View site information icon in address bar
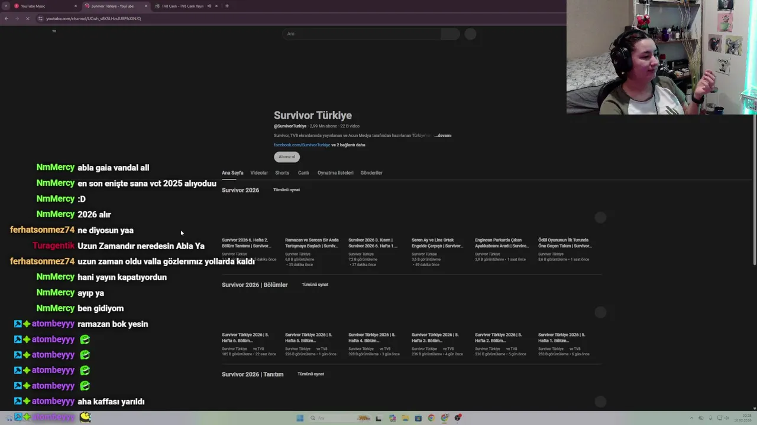The height and width of the screenshot is (425, 757). tap(40, 18)
